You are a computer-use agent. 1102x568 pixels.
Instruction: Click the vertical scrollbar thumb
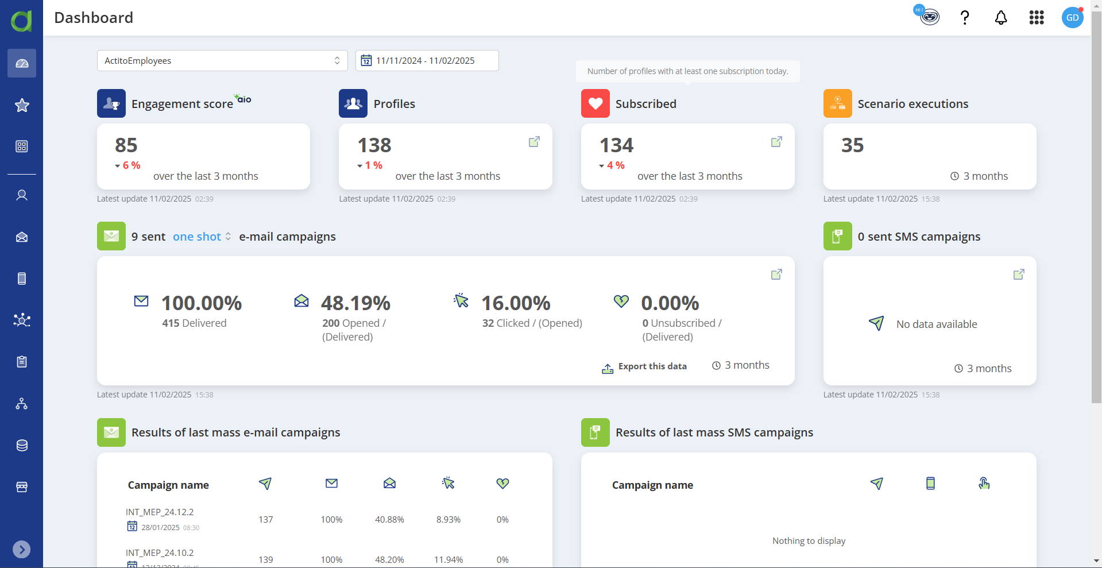tap(1096, 207)
